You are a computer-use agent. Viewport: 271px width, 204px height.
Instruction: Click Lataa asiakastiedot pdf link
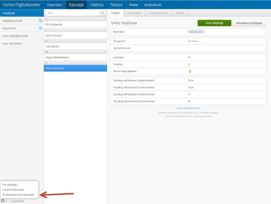pyautogui.click(x=188, y=108)
